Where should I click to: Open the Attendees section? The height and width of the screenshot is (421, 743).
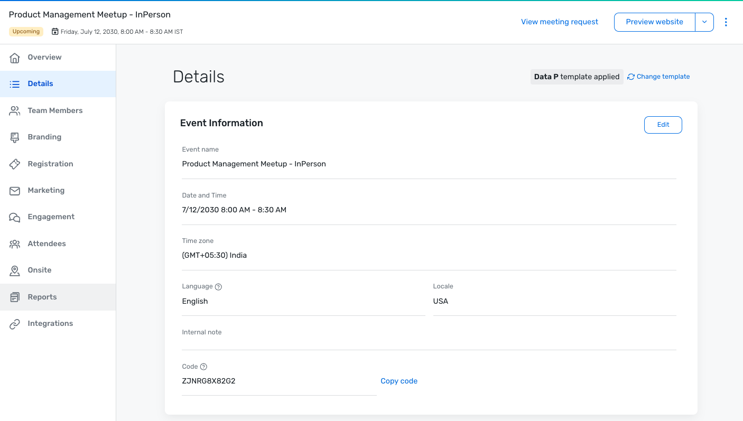[x=47, y=244]
